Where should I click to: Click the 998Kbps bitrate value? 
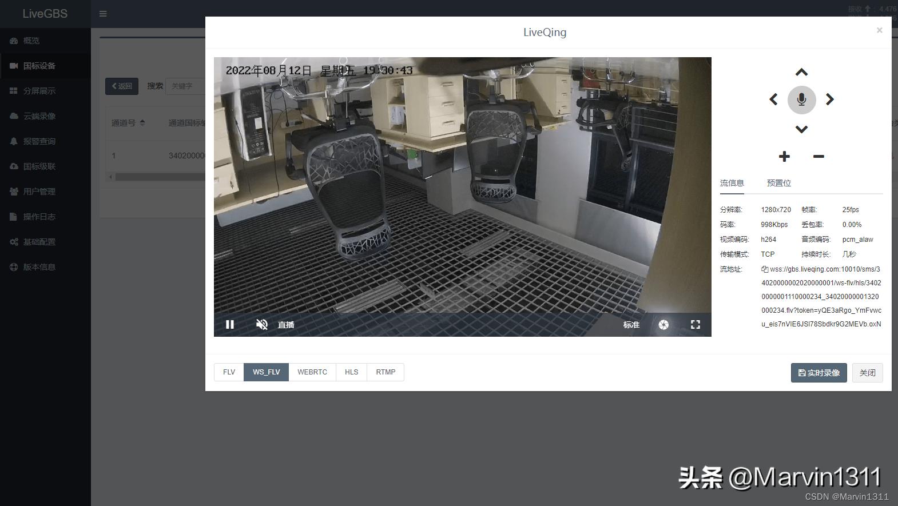(774, 225)
